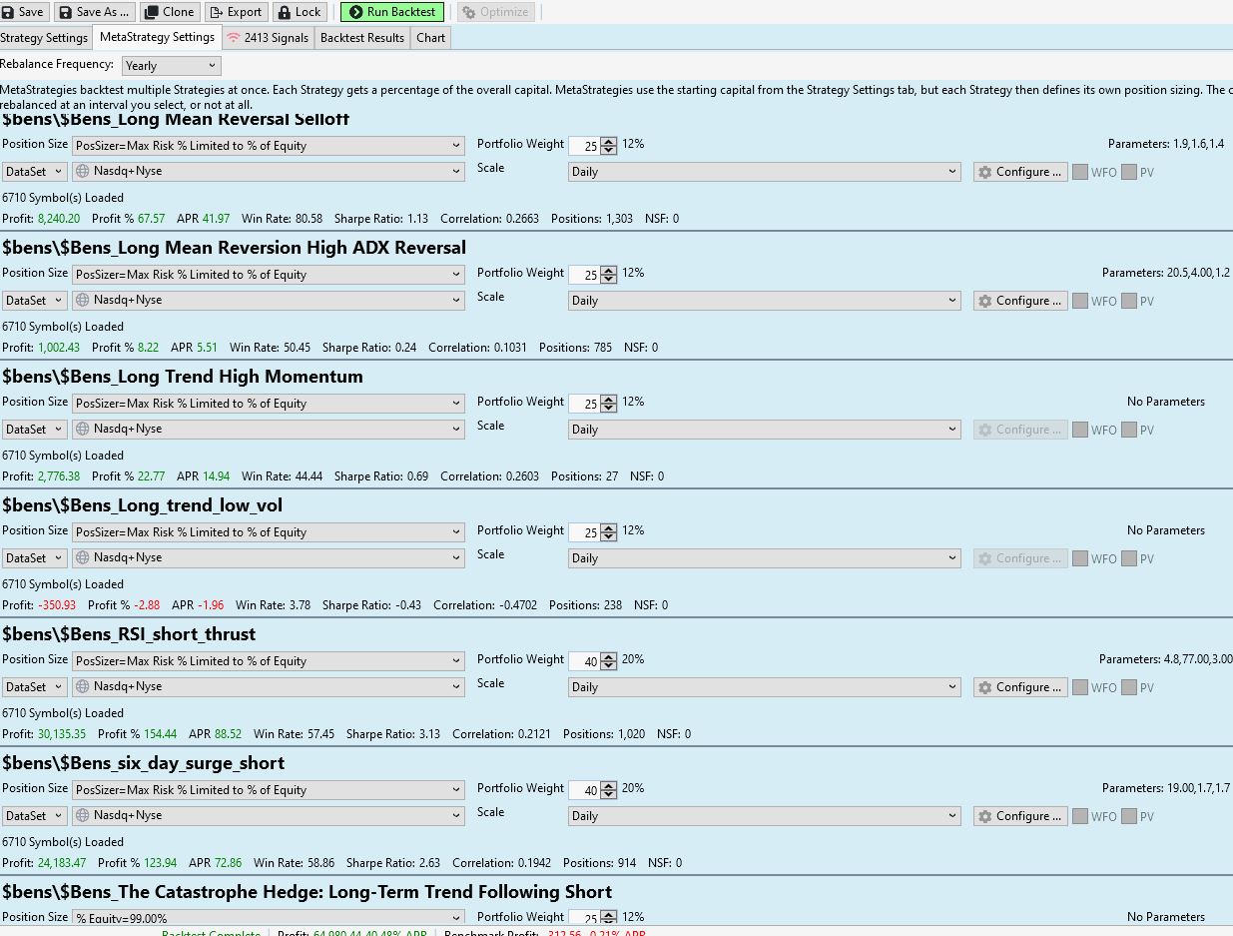Open Nasdq+Nyse dropdown for High ADX Reversal

[269, 301]
